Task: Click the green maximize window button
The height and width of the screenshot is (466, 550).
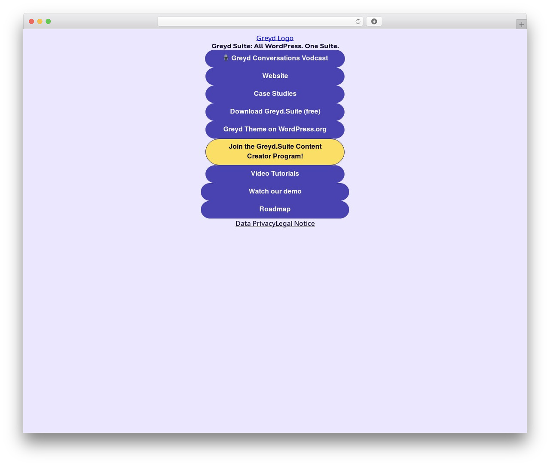Action: pos(48,21)
